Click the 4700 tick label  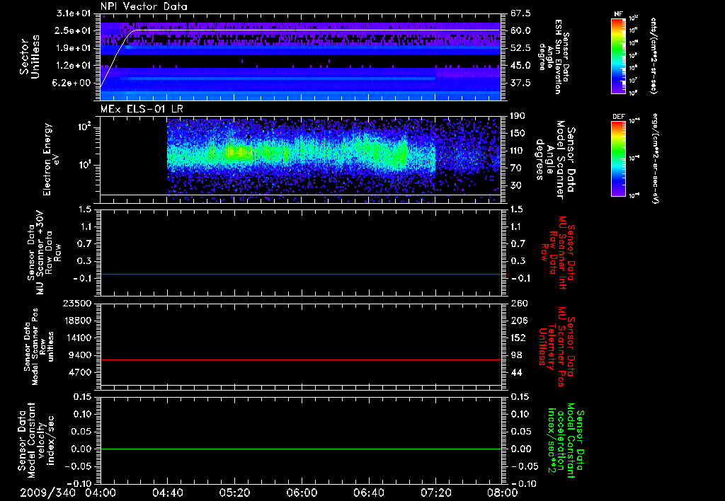tap(79, 372)
